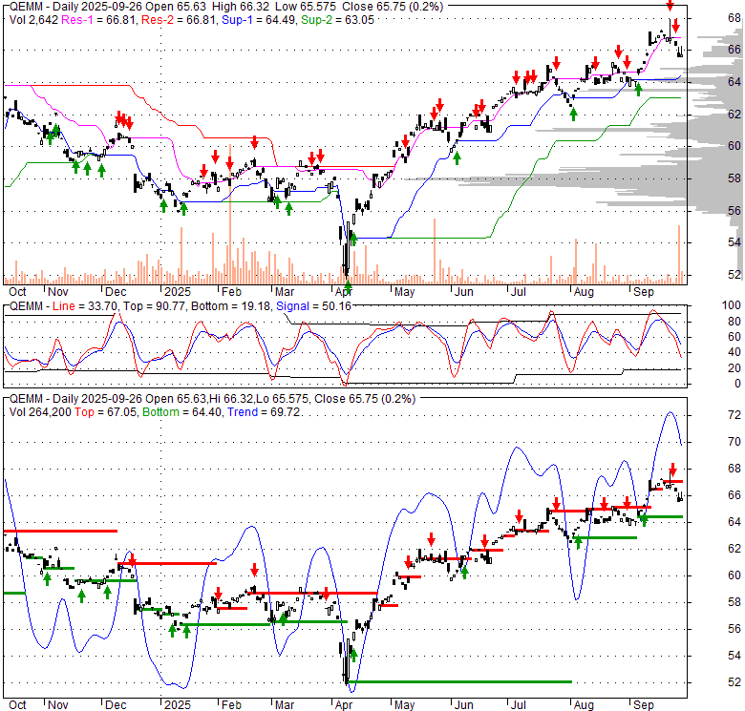Click Sep on top chart time axis
The height and width of the screenshot is (711, 745).
point(644,292)
